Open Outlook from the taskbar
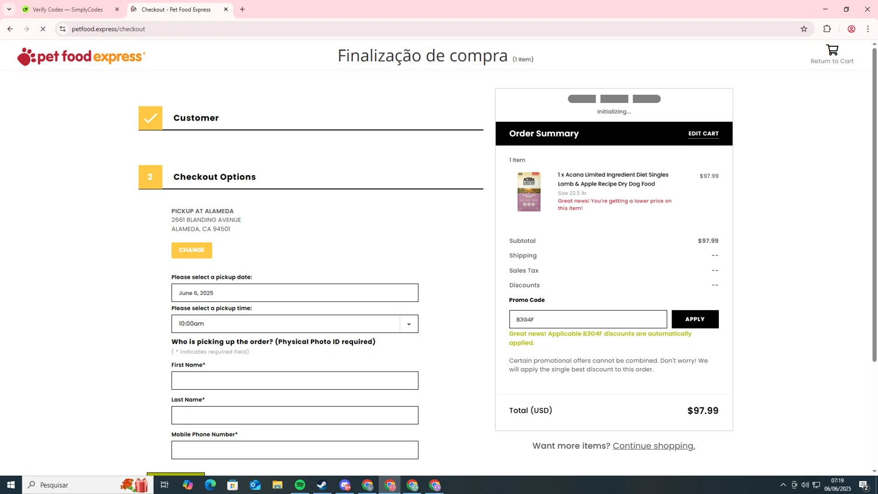Viewport: 878px width, 494px height. point(255,485)
